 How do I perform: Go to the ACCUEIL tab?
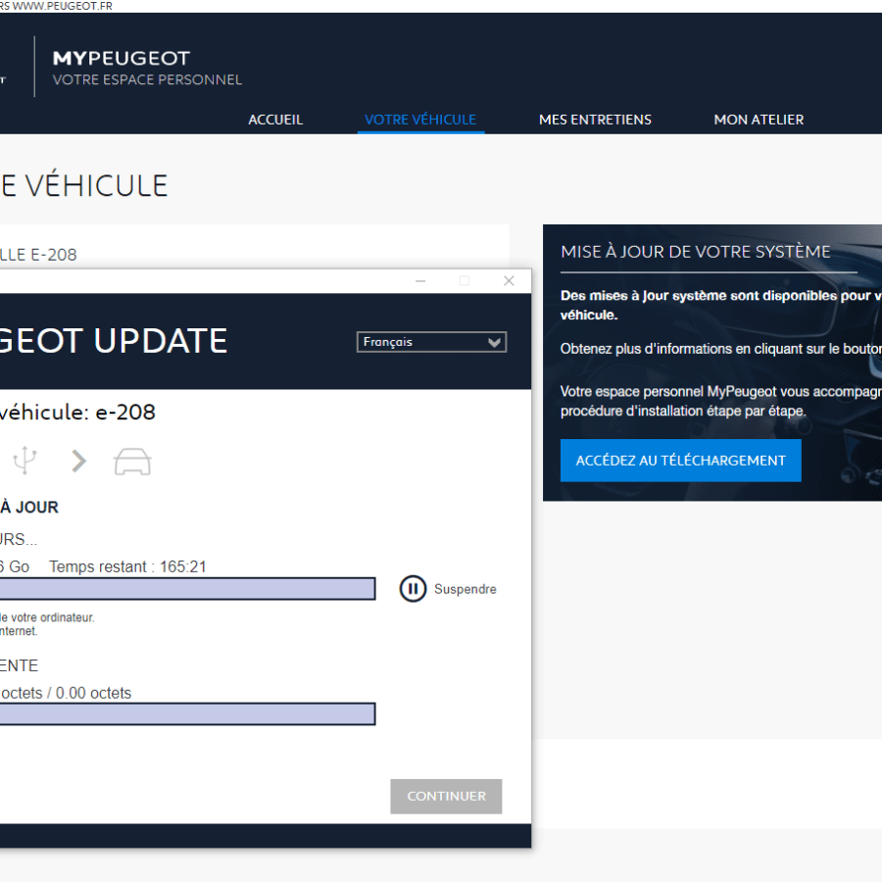[x=275, y=120]
